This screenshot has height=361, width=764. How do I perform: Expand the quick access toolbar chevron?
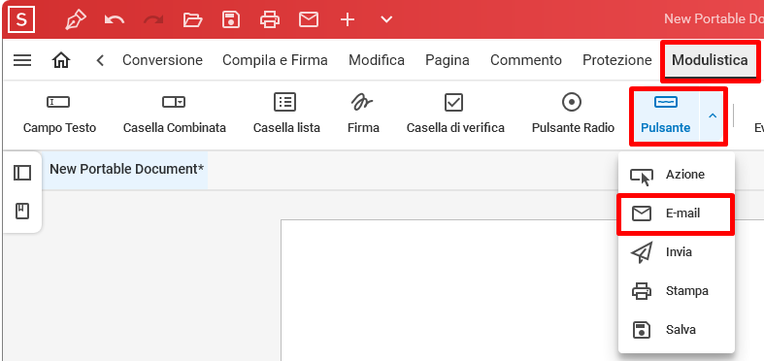pos(386,20)
